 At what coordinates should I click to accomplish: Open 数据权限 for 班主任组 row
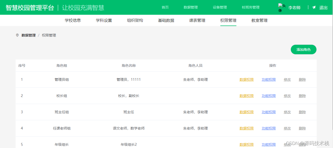(247, 112)
